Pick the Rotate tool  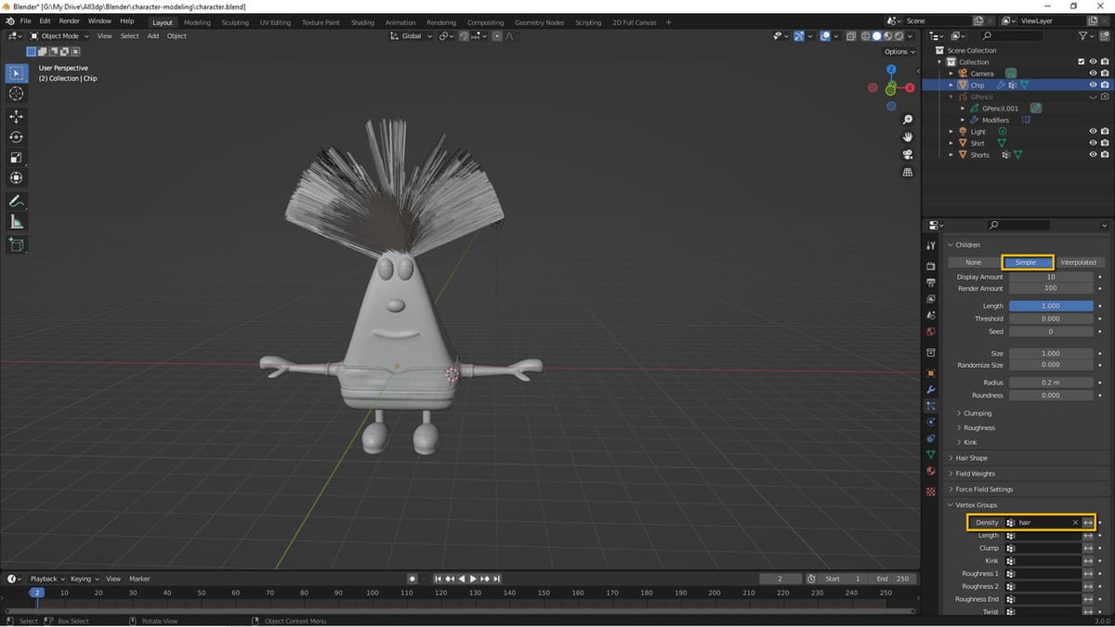point(16,137)
